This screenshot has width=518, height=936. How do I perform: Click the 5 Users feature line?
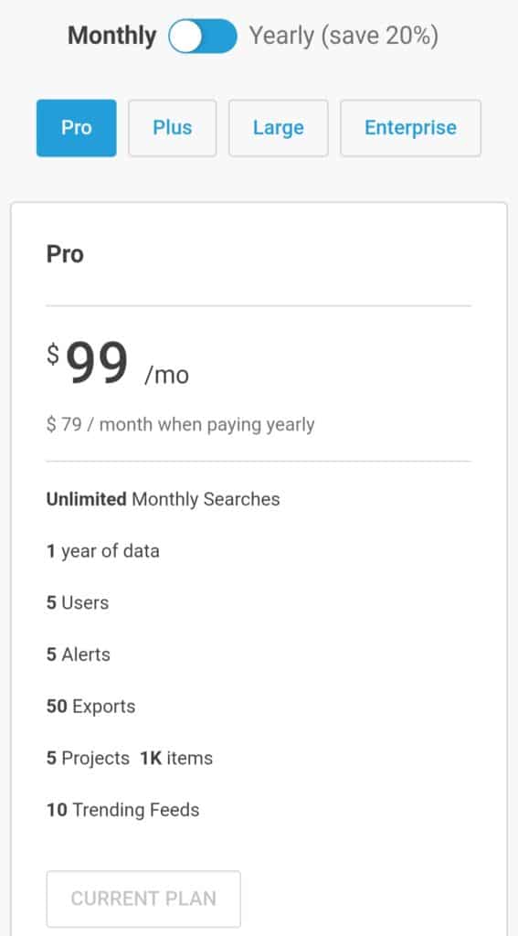click(78, 602)
